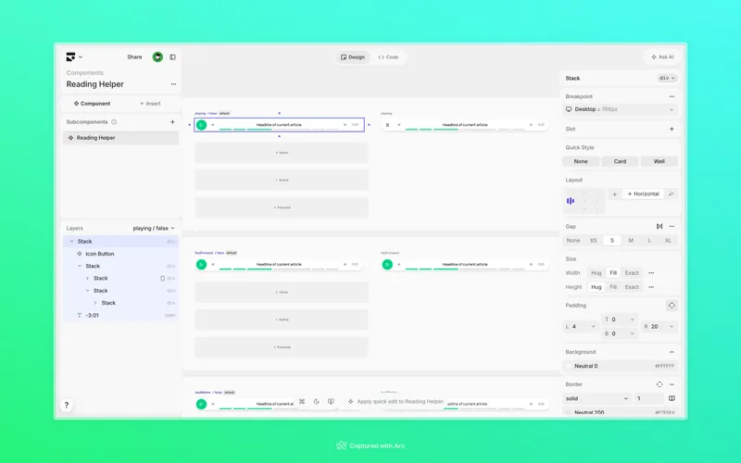
Task: Click Border individual sides icon
Action: (659, 384)
